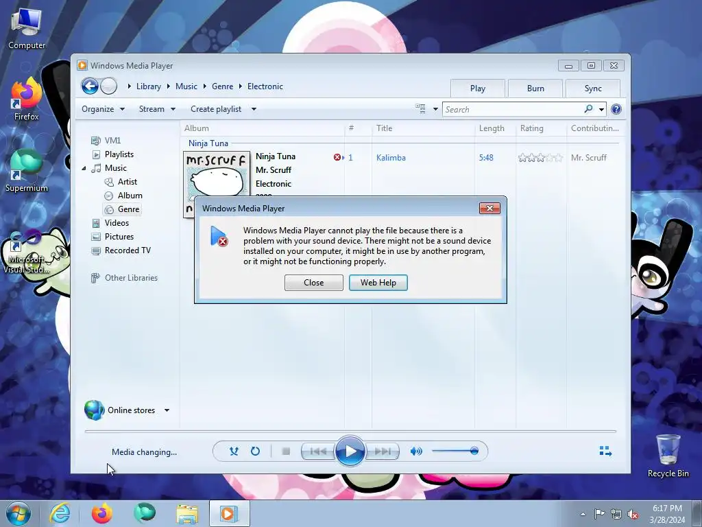The width and height of the screenshot is (702, 527).
Task: Switch to the Burn tab
Action: 535,89
